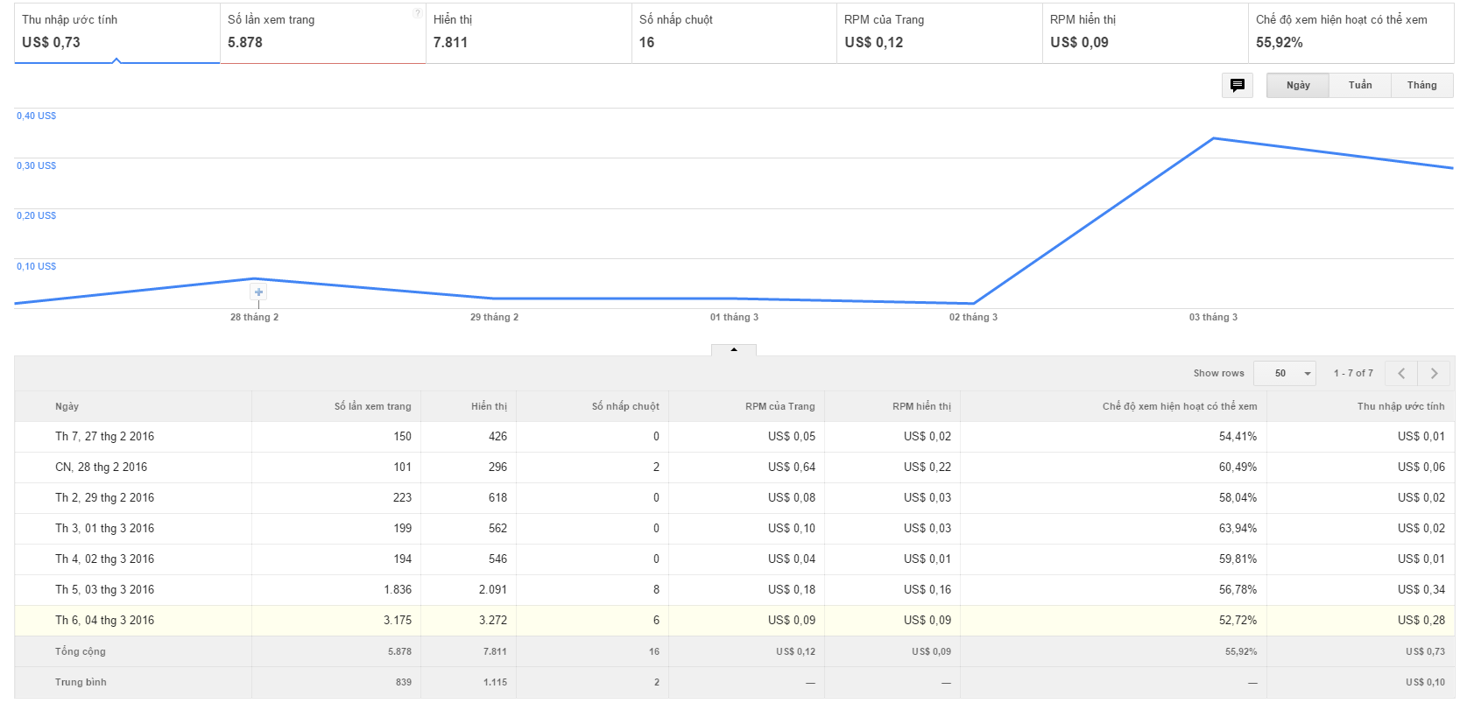Open the chart annotations comment icon
The width and height of the screenshot is (1467, 703).
(x=1237, y=85)
